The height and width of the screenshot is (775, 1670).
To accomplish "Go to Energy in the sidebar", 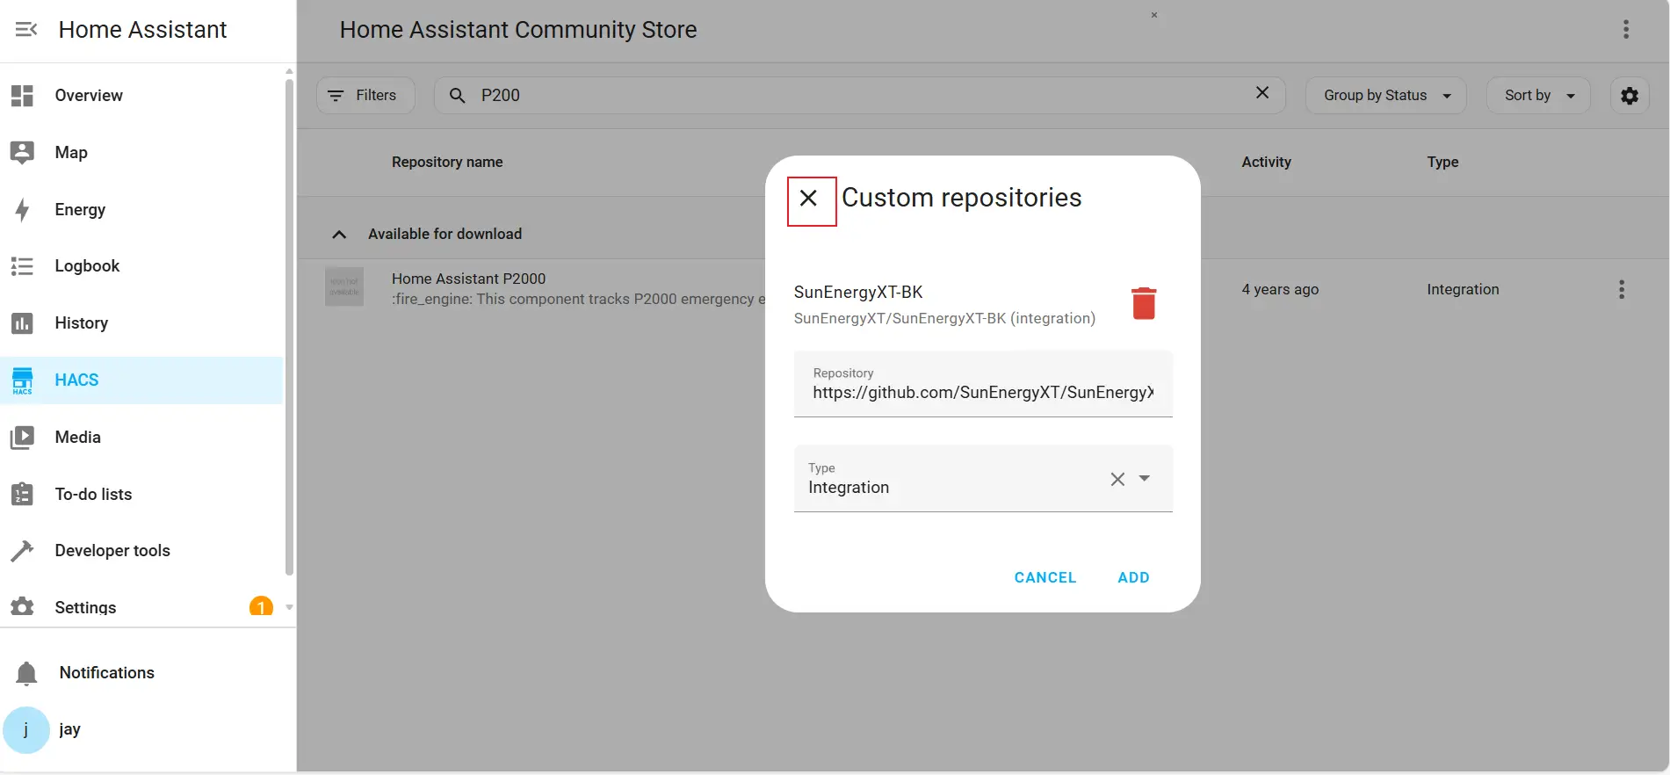I will coord(80,210).
